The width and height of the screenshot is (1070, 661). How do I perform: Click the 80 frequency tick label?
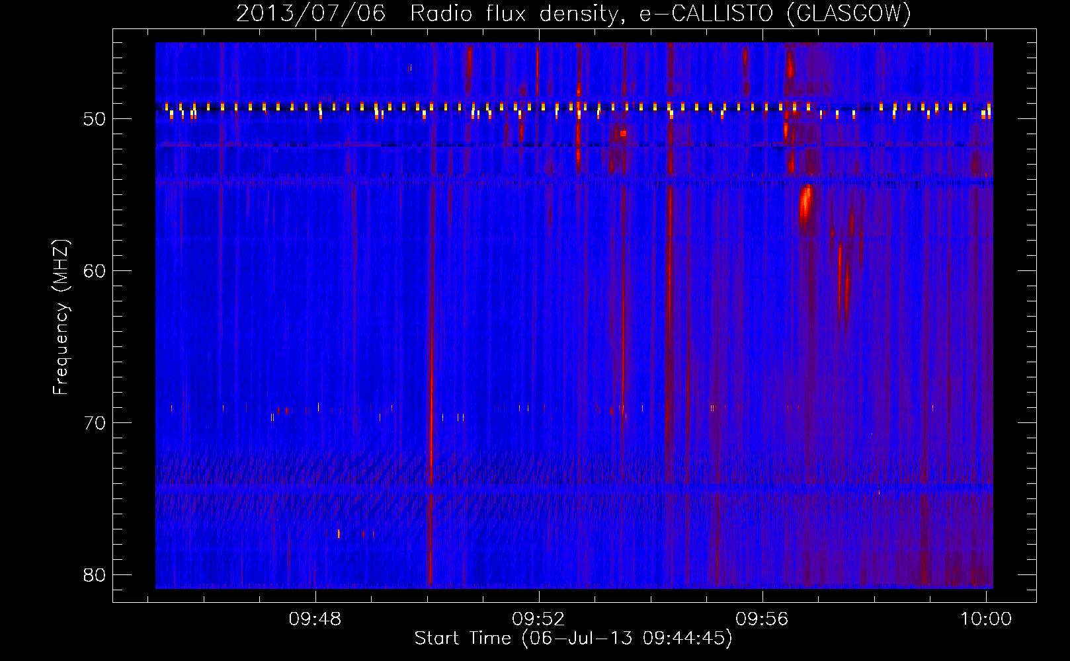[x=95, y=575]
